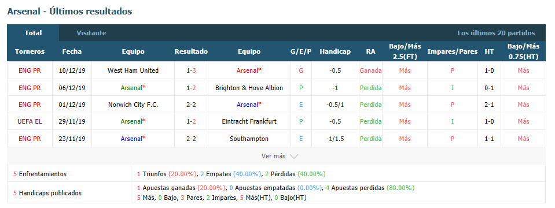Viewport: 555px width, 208px height.
Task: Expand the Ver más chevron arrow
Action: point(294,156)
